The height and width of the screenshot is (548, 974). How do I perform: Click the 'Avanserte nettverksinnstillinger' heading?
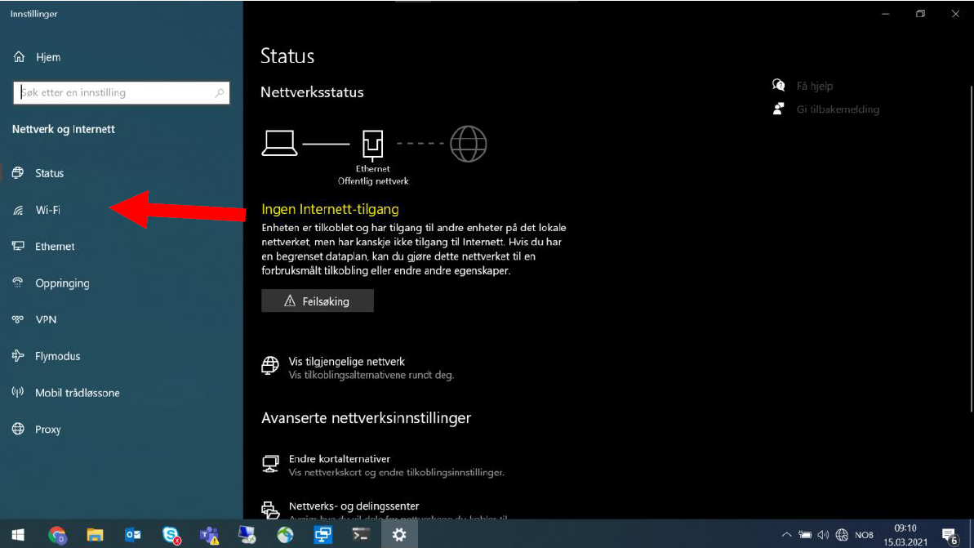tap(366, 418)
